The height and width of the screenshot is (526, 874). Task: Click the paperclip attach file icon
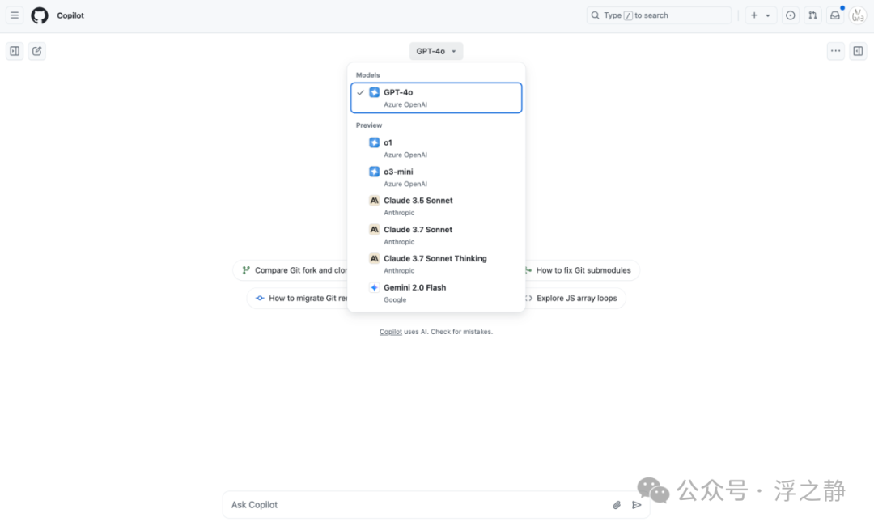click(x=617, y=505)
